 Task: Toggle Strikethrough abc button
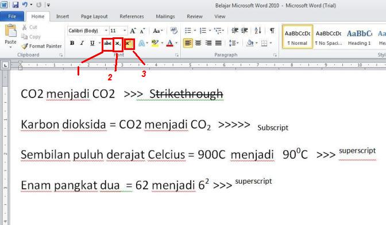(107, 44)
